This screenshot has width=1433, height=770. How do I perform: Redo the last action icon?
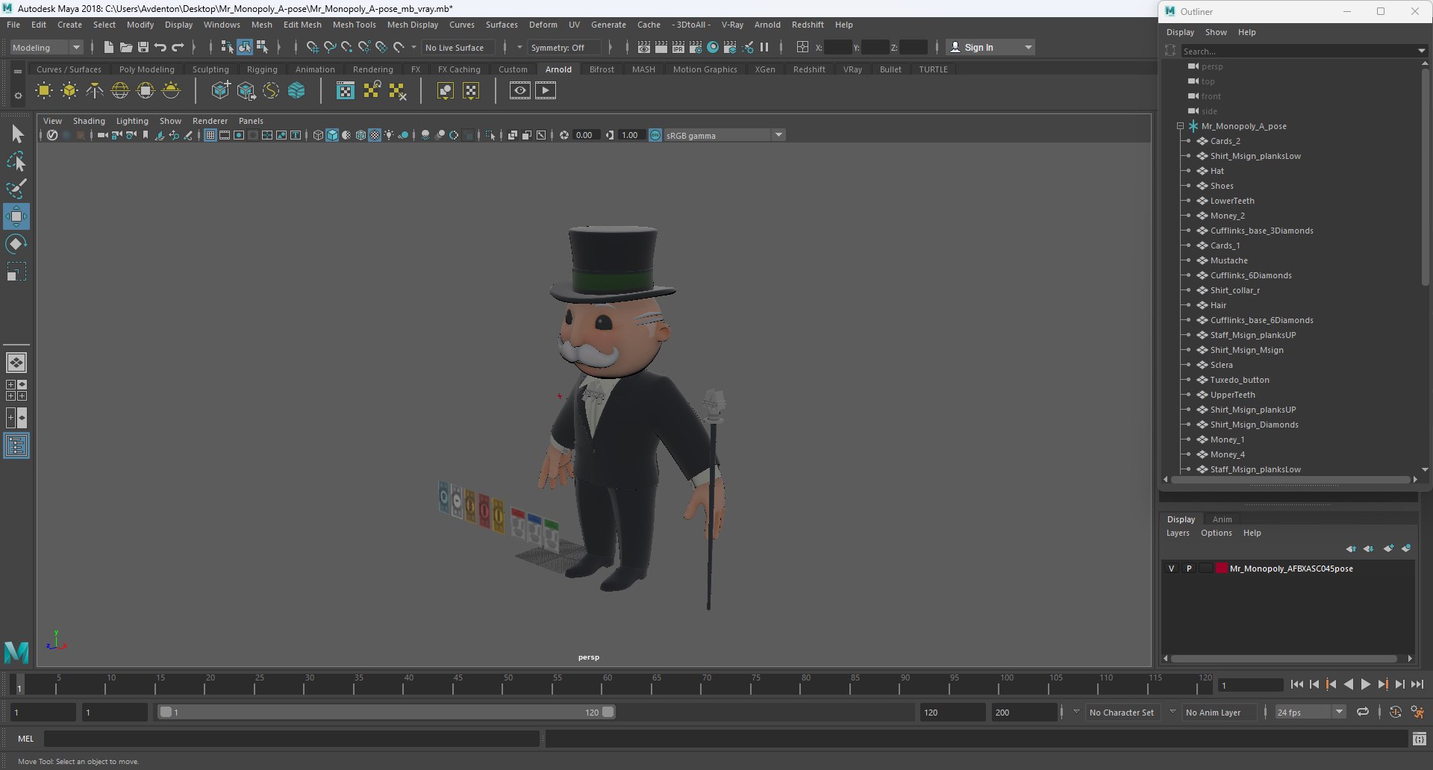[x=178, y=47]
